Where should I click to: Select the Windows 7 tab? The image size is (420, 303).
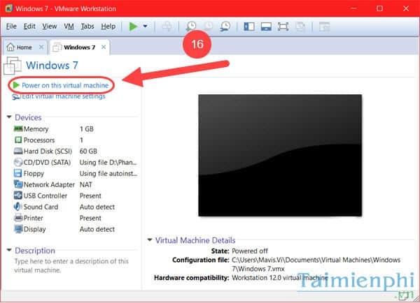[80, 47]
